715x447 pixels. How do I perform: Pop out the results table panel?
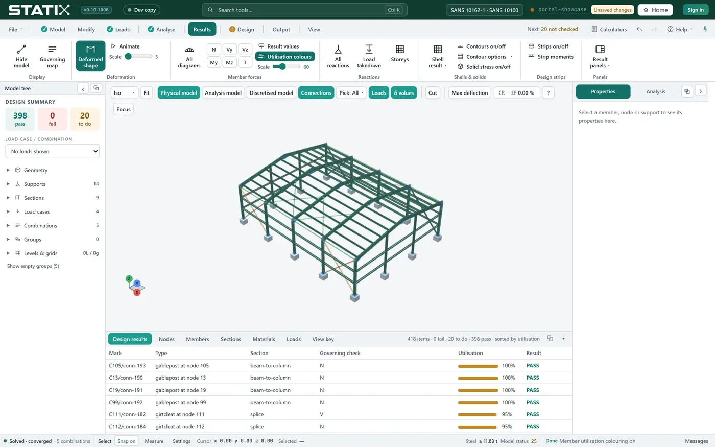[550, 339]
